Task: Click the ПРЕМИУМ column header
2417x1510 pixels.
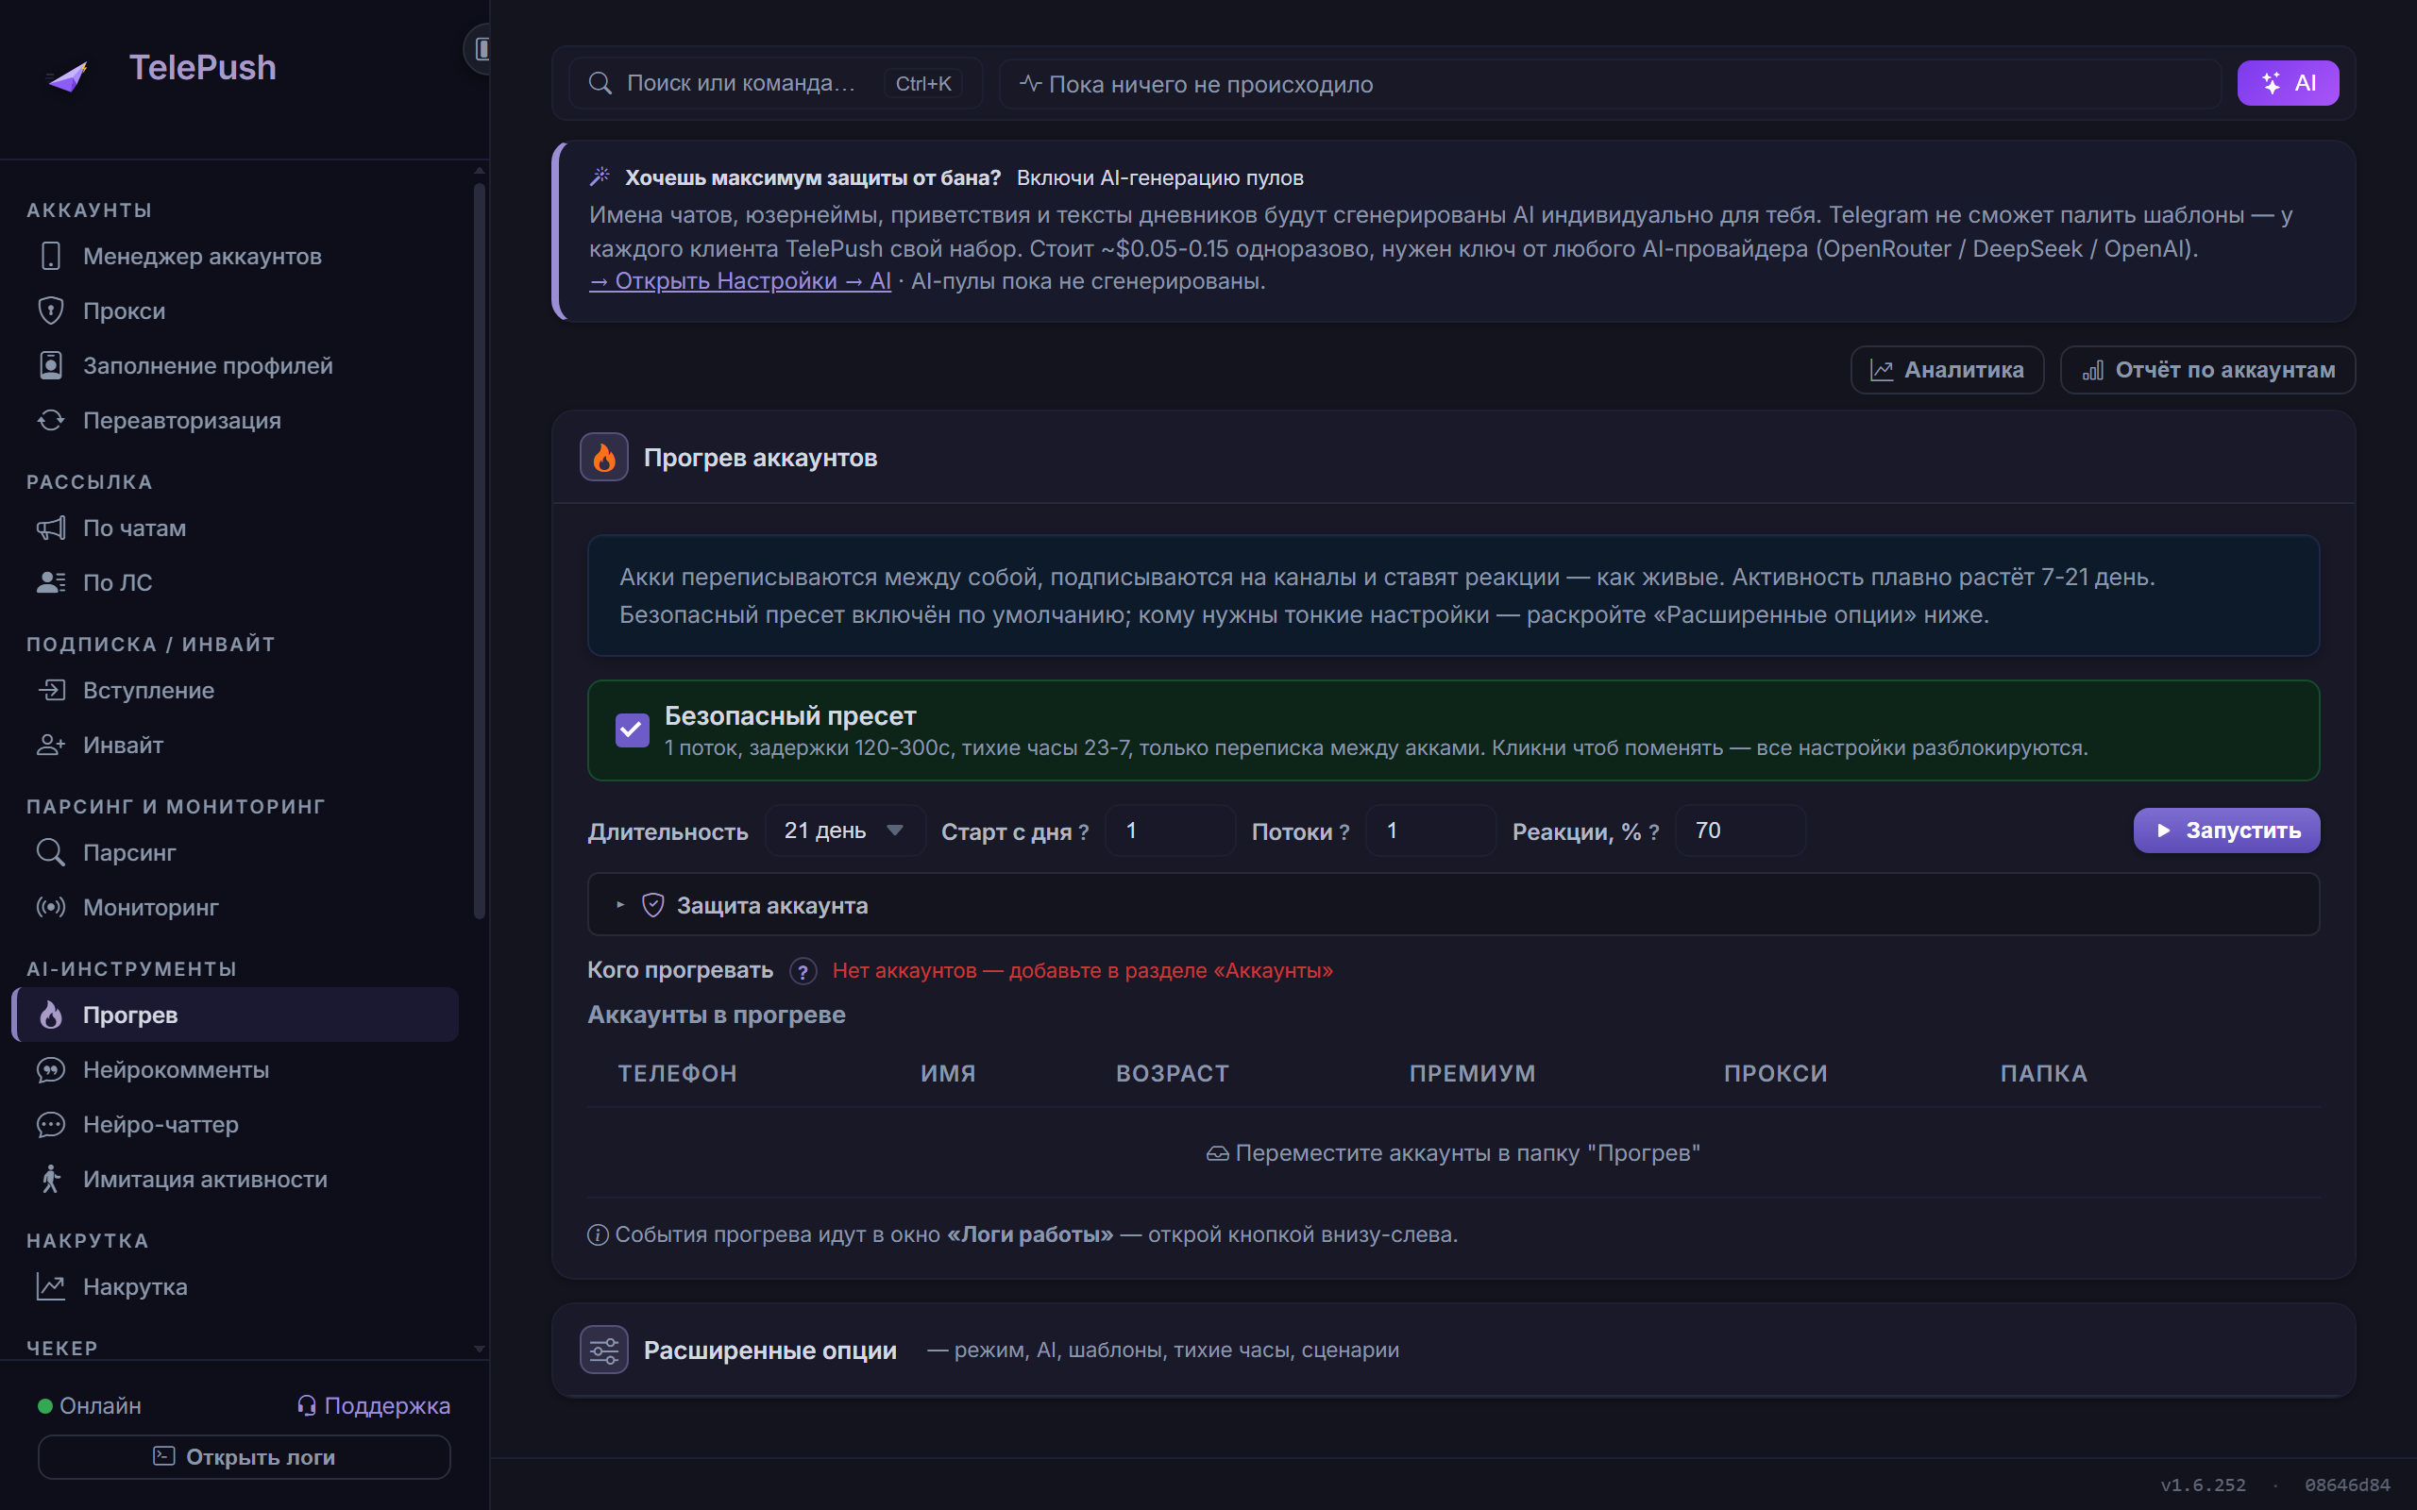Action: [1472, 1074]
